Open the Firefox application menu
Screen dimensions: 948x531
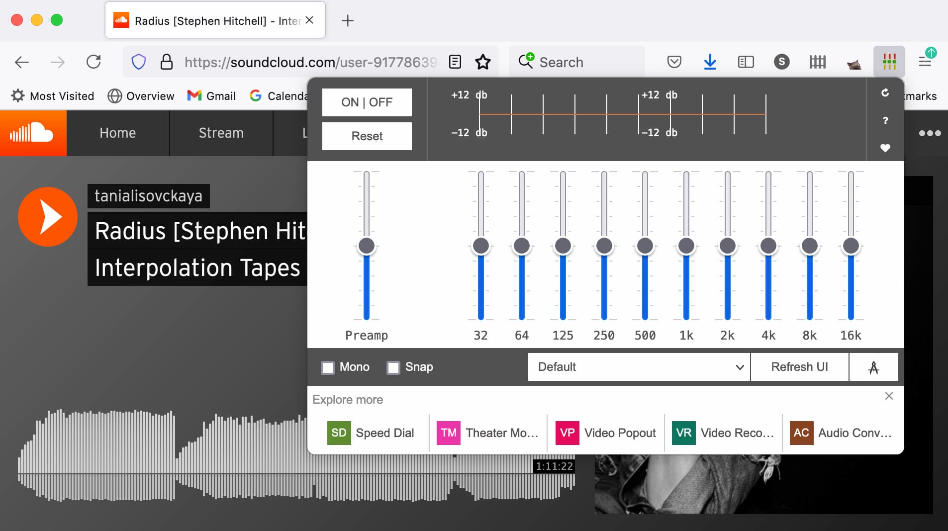point(925,61)
